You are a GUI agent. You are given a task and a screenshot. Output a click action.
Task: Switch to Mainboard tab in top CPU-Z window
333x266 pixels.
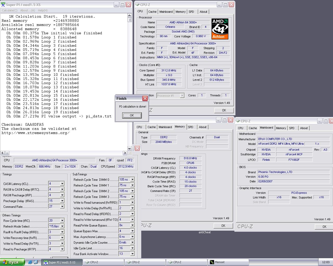(x=166, y=12)
